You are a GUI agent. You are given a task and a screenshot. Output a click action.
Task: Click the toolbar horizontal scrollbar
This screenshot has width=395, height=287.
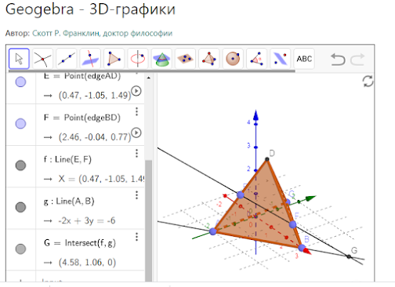152,71
